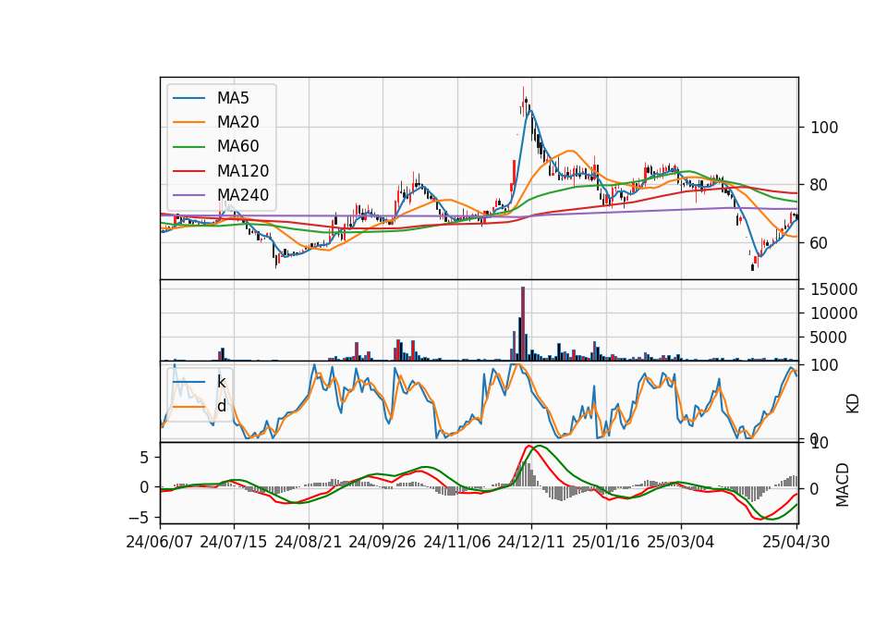
Task: Click the 60 price axis label
Action: tap(820, 243)
